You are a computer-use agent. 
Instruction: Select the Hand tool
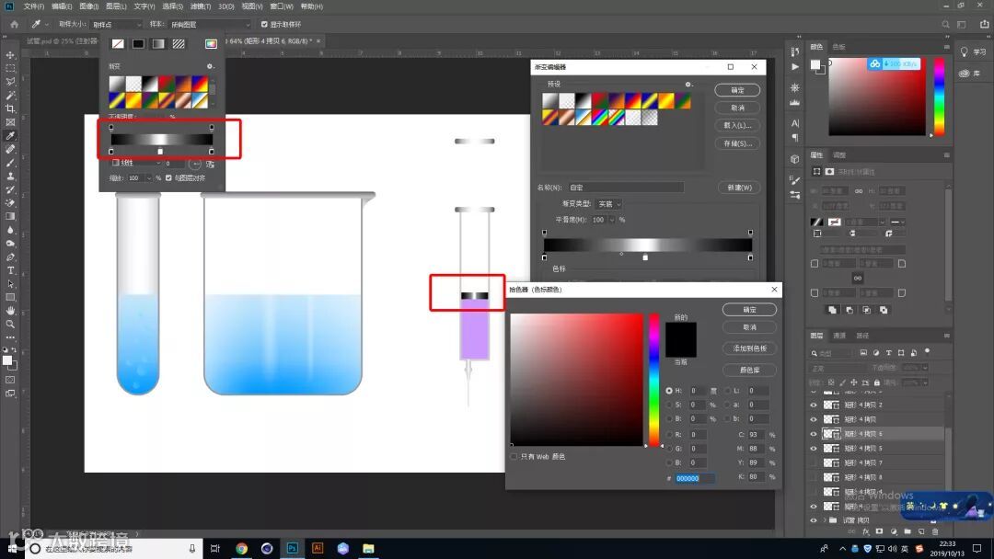(x=10, y=310)
